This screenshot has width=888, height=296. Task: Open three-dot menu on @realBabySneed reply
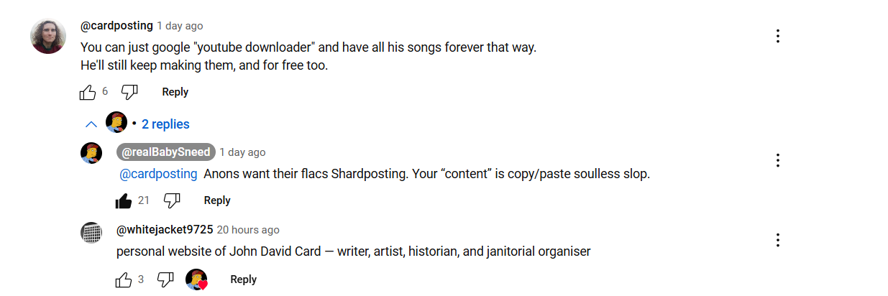[777, 160]
